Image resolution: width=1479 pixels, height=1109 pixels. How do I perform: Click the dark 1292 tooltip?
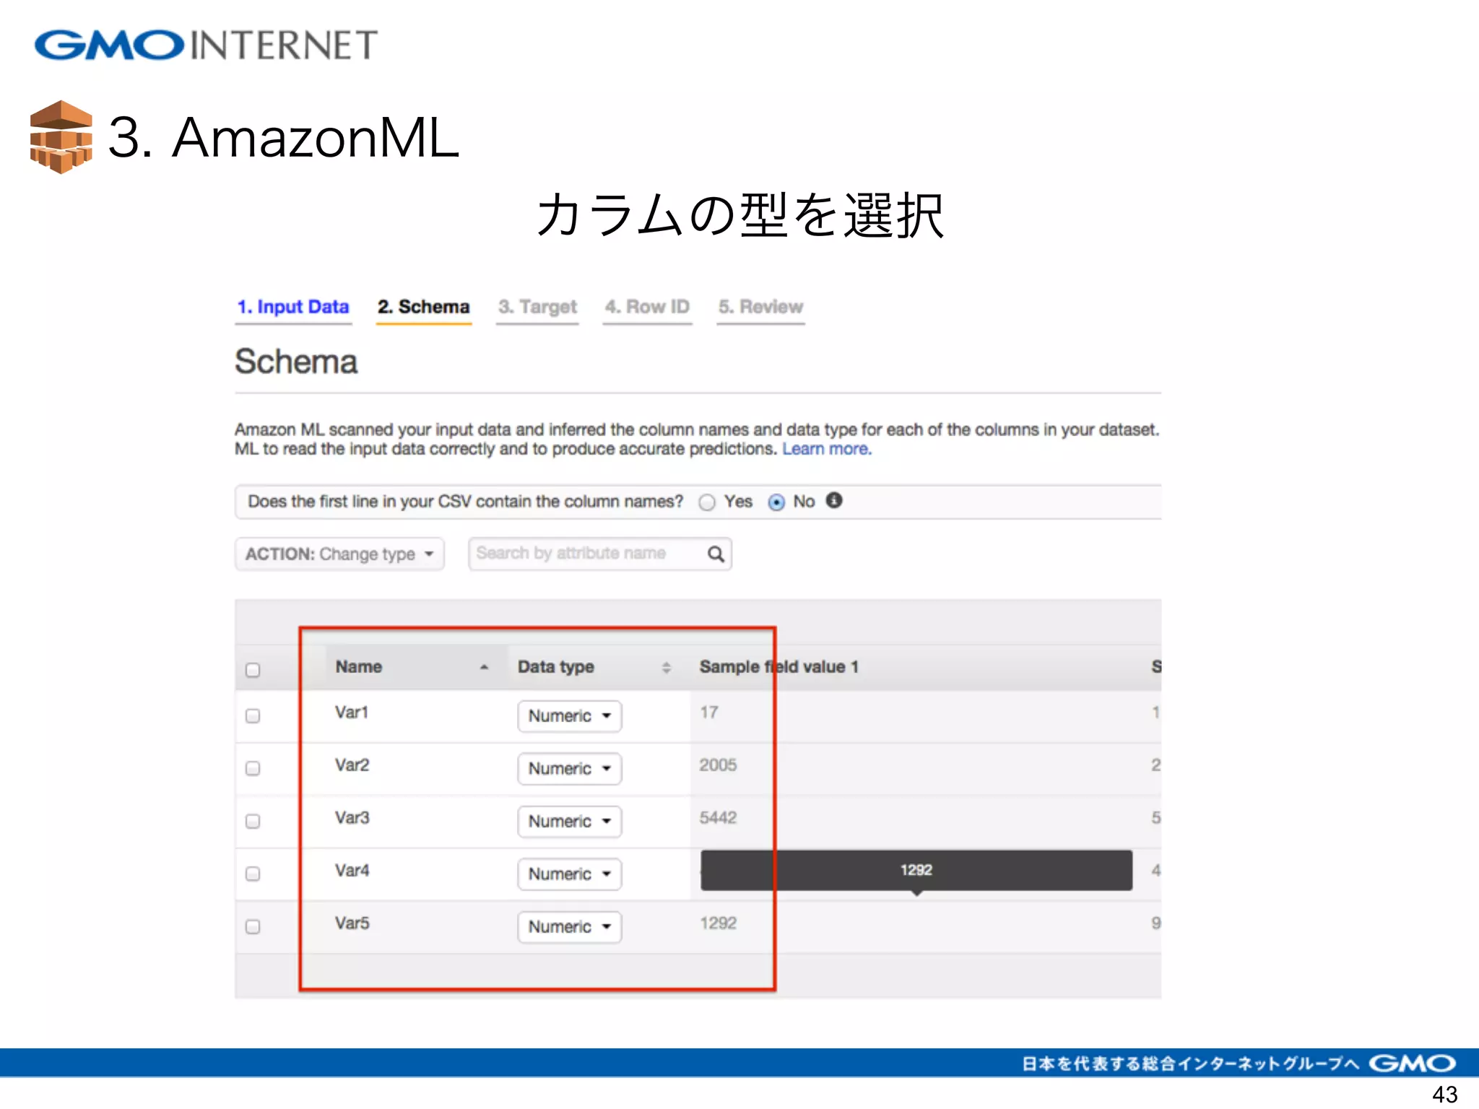916,871
